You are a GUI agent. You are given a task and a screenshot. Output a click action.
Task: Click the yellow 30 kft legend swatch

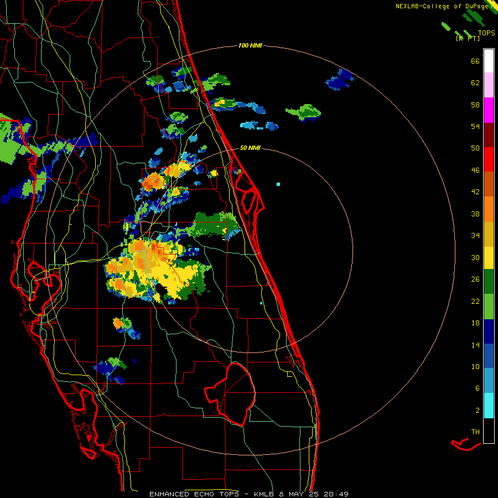489,257
